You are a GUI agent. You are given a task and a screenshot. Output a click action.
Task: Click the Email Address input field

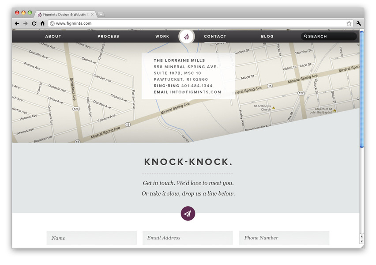point(188,238)
